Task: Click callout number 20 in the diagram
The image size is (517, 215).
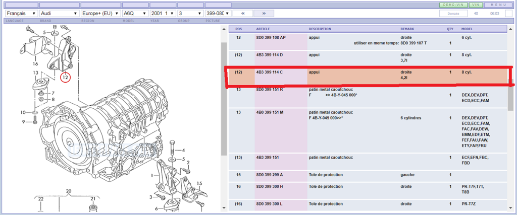Action: tap(69, 191)
